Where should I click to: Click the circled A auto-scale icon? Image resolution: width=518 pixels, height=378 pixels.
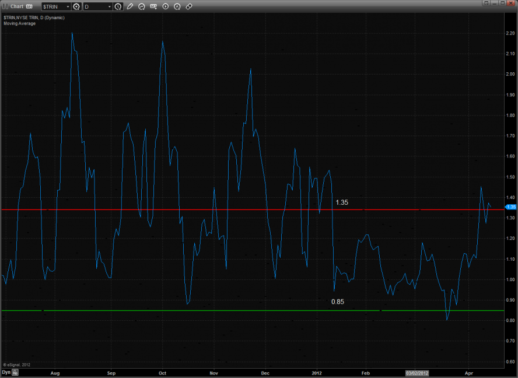click(x=177, y=6)
